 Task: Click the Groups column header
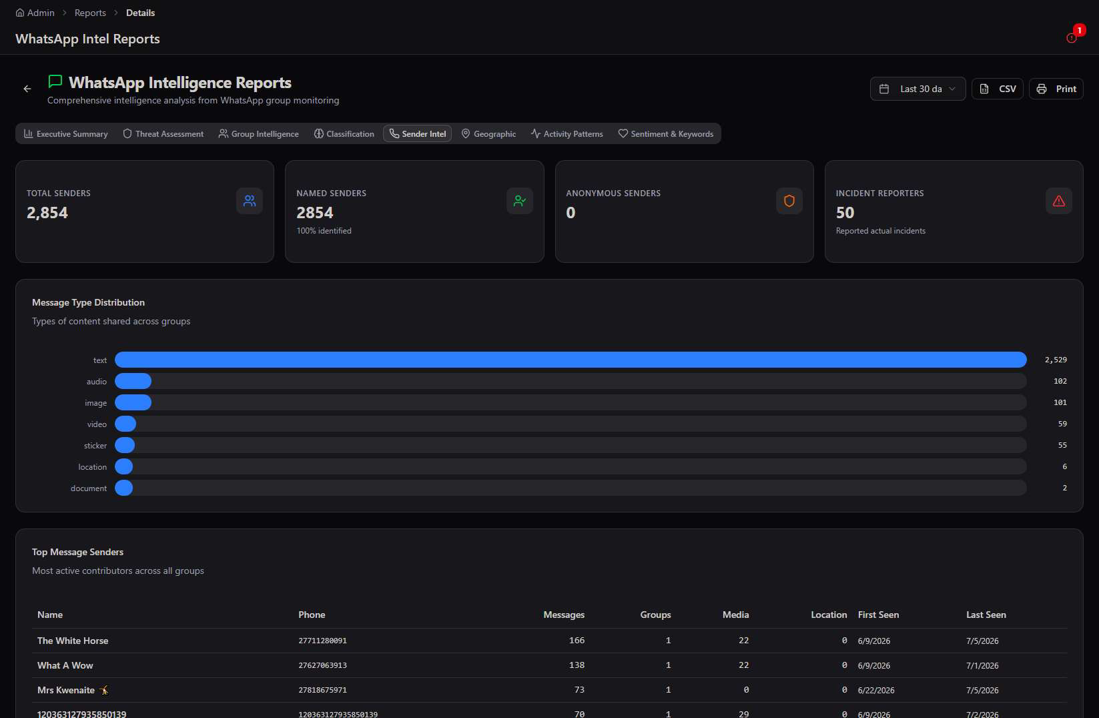tap(655, 615)
